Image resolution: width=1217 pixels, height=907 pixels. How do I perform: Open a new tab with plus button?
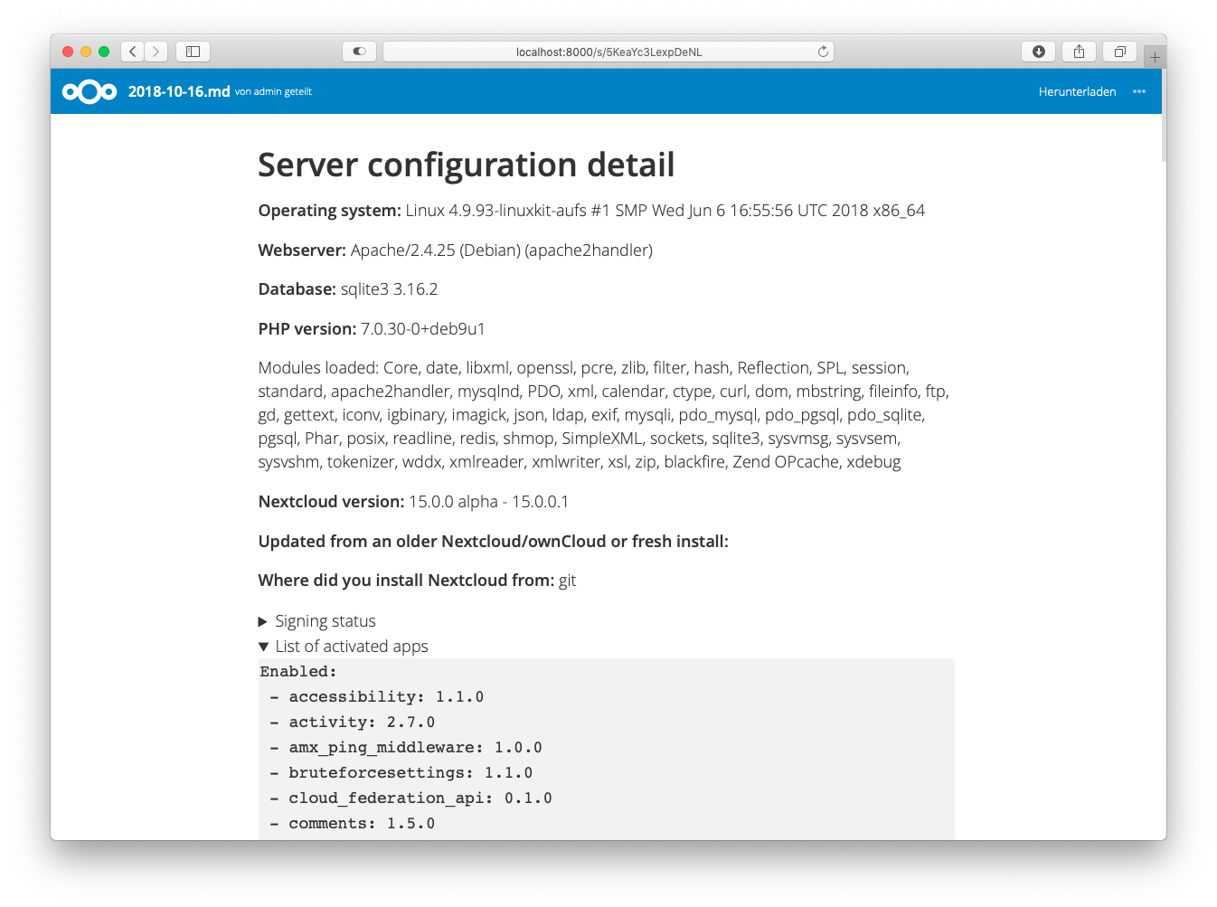[x=1155, y=57]
